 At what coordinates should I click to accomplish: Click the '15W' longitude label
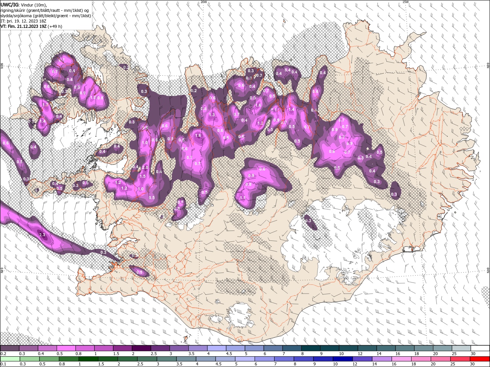405,2
